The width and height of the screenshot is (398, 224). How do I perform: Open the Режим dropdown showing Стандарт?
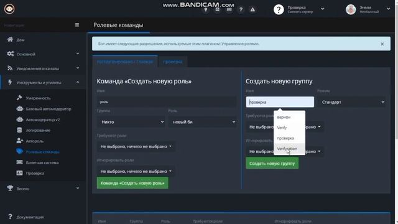351,102
